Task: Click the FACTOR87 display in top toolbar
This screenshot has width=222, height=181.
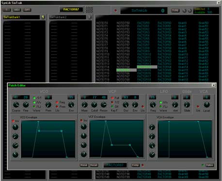Action: (71, 10)
